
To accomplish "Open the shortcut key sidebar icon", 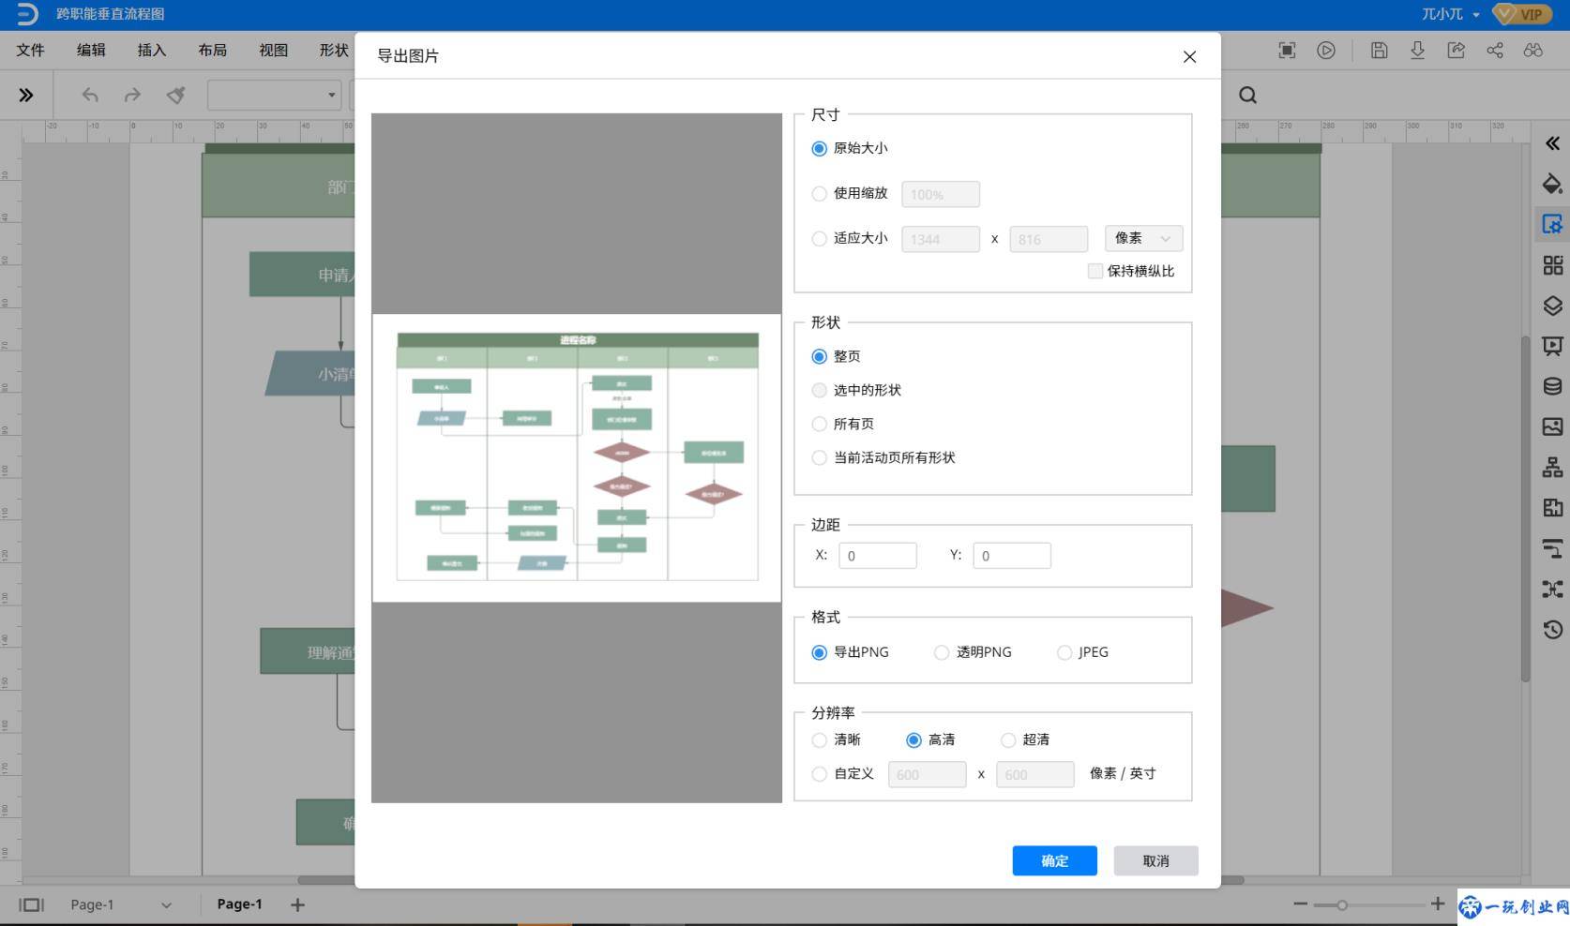I will 1552,589.
